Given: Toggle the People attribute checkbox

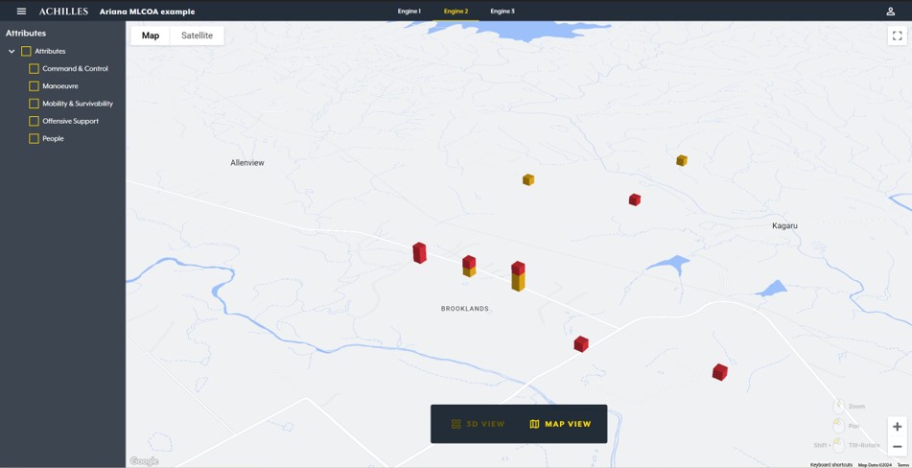Looking at the screenshot, I should (x=34, y=139).
